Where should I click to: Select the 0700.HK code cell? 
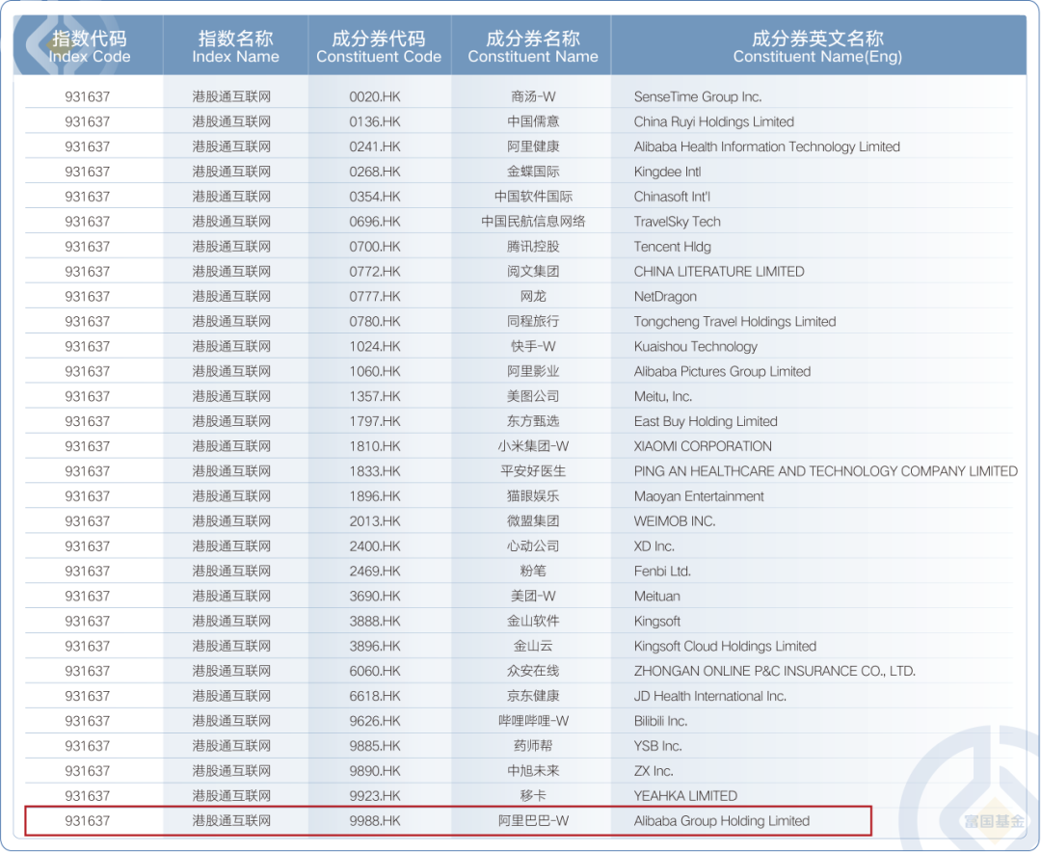click(x=375, y=247)
